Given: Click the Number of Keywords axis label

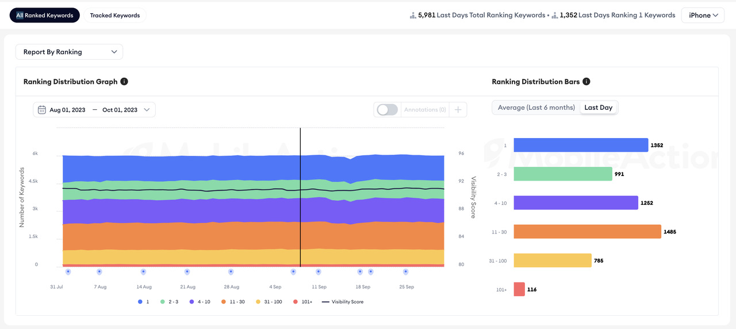Looking at the screenshot, I should 22,197.
